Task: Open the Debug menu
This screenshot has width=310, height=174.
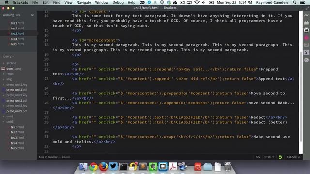Action: tap(118, 2)
